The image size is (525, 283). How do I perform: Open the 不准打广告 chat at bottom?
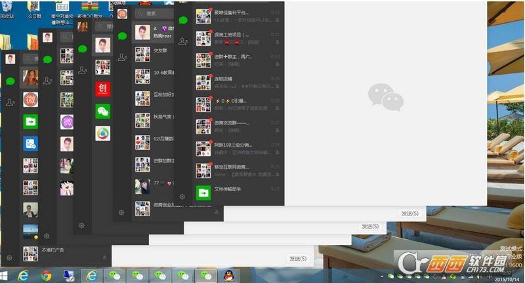52,250
